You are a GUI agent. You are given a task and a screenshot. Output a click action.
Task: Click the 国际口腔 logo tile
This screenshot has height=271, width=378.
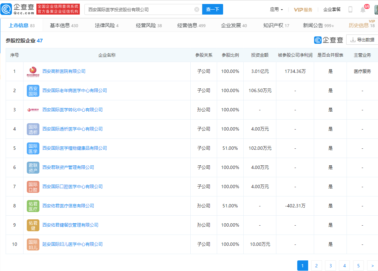coord(33,187)
